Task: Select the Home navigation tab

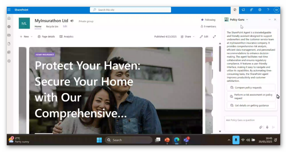Action: pos(38,27)
